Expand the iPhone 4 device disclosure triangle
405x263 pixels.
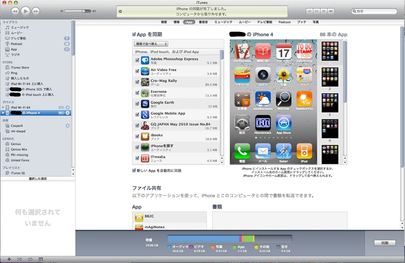pos(3,113)
